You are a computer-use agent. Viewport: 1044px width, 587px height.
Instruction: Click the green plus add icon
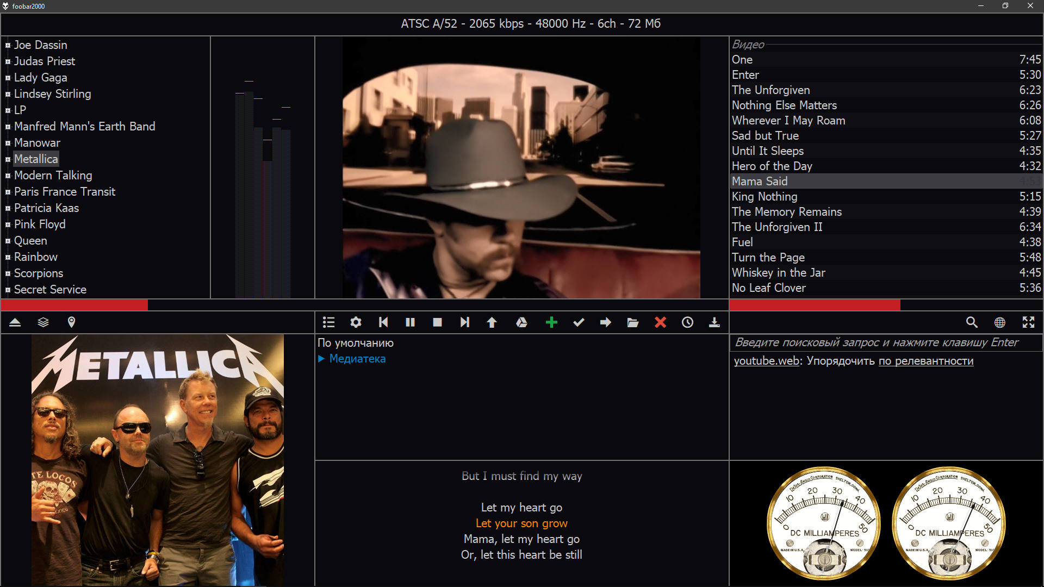551,322
